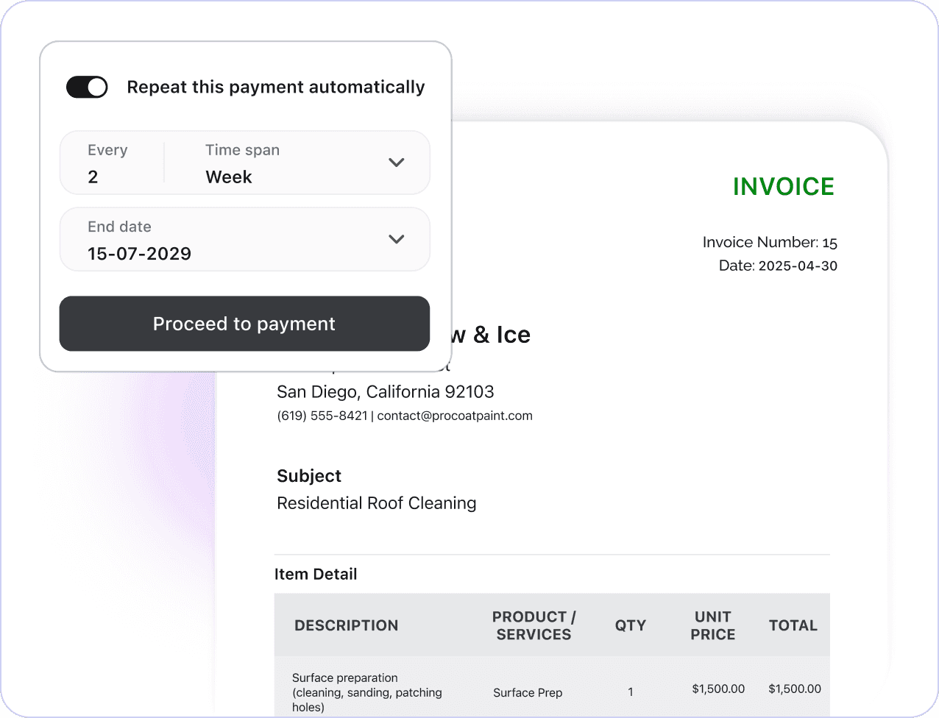Screen dimensions: 939x718
Task: Open the date picker showing 15-07-2029
Action: click(396, 239)
